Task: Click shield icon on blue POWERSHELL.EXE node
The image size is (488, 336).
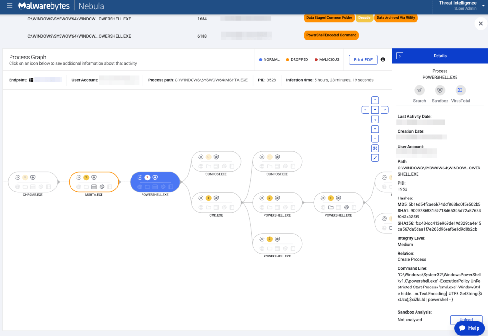Action: (x=155, y=178)
